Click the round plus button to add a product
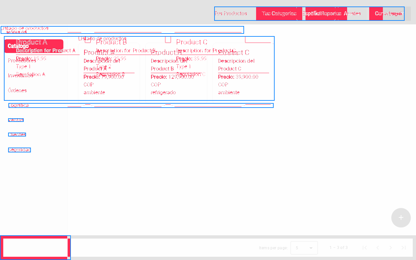 pyautogui.click(x=401, y=218)
